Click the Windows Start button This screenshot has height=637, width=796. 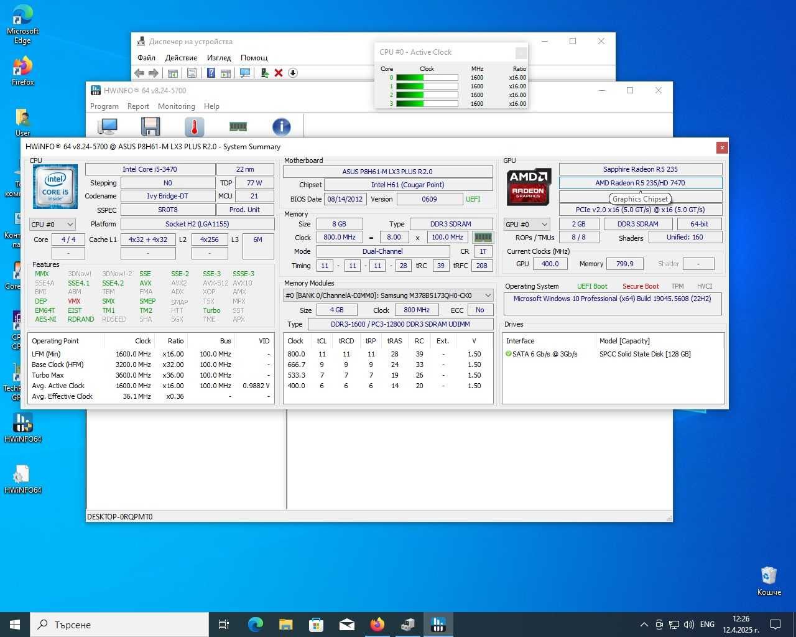click(x=15, y=625)
